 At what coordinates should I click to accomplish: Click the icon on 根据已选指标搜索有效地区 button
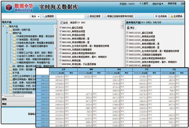click(105, 16)
